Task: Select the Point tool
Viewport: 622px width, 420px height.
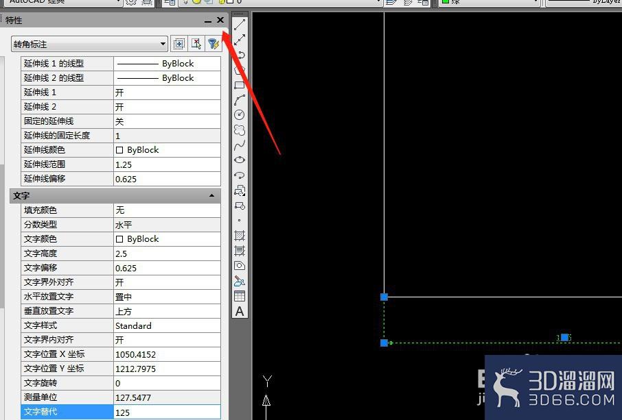Action: [239, 221]
